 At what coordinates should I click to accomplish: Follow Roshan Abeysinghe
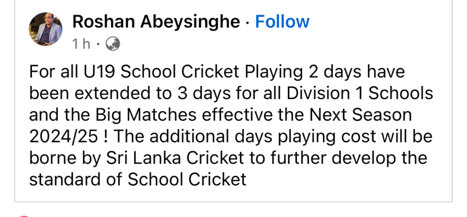[282, 21]
